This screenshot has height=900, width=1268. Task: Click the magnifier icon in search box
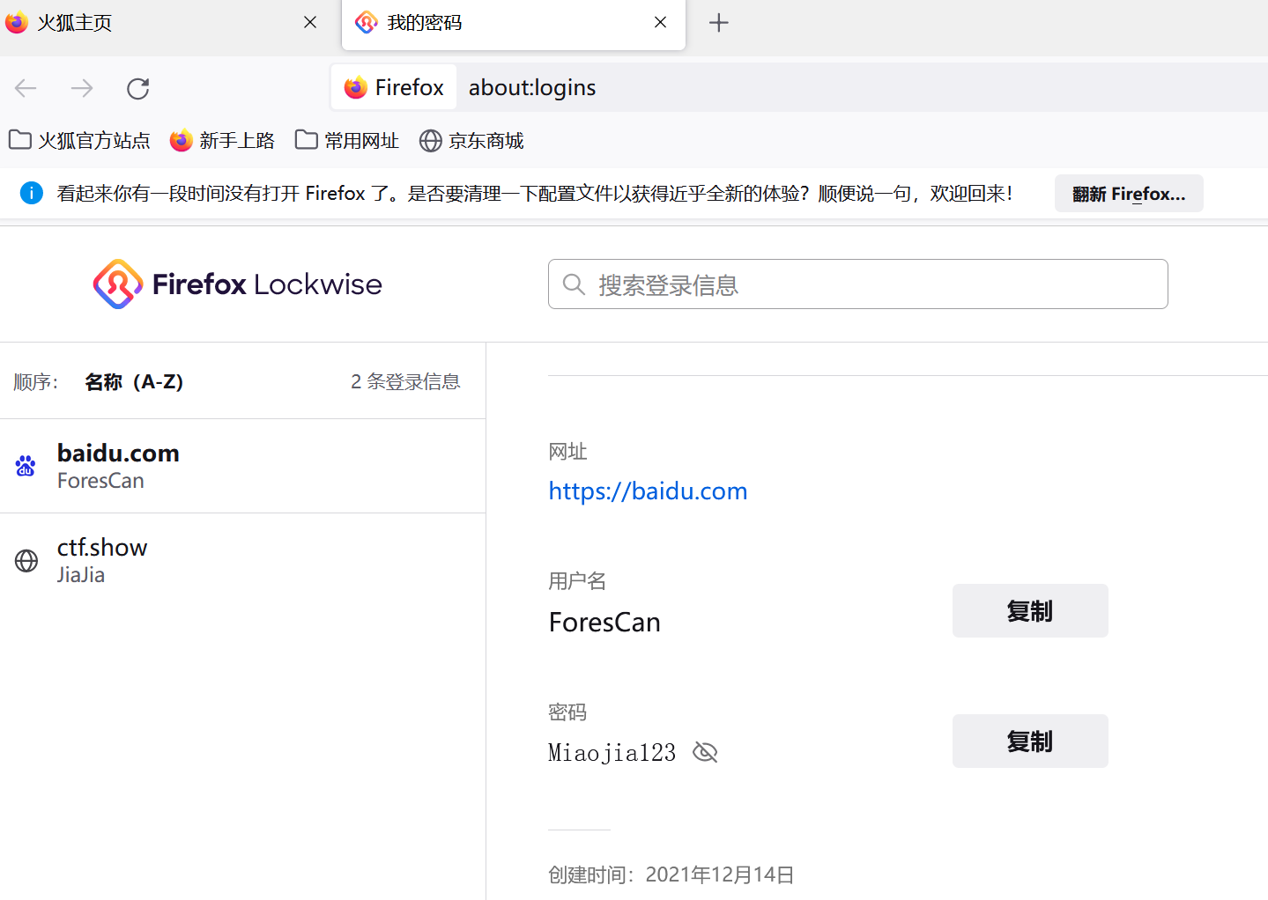[x=574, y=284]
